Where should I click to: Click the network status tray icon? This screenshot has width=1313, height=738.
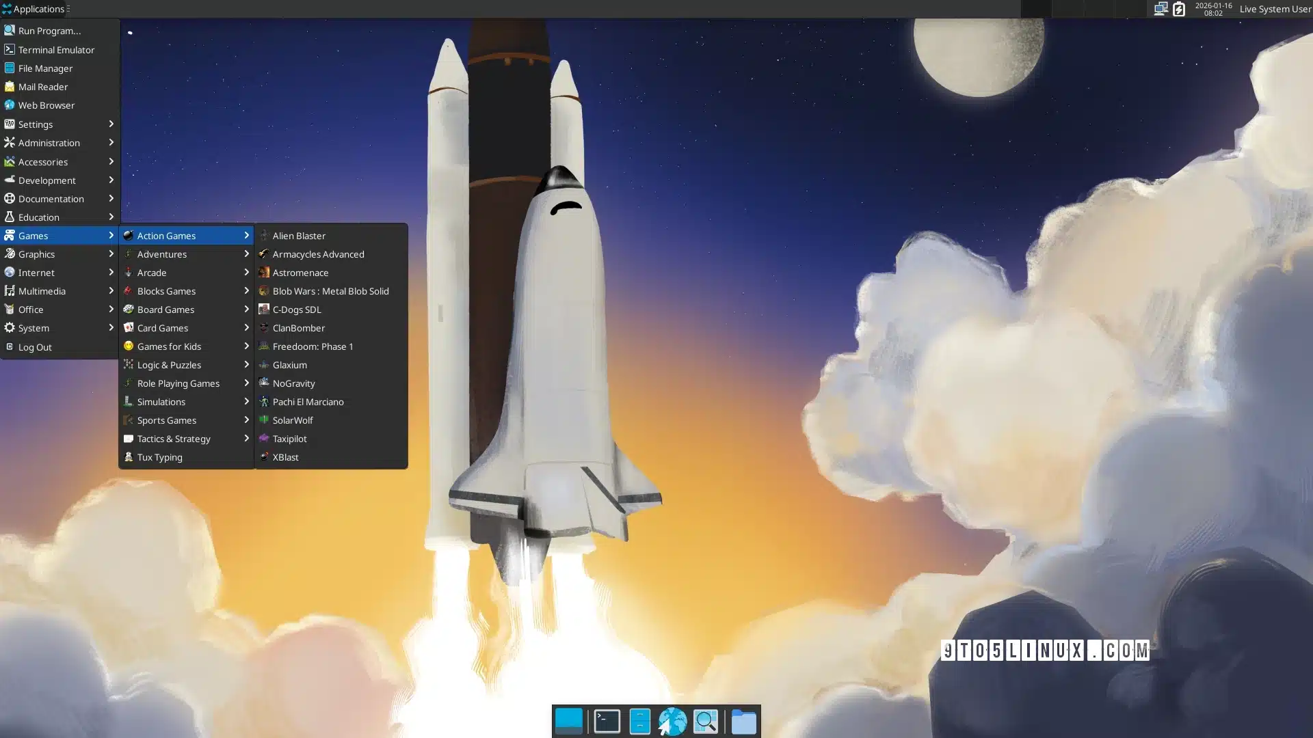(1161, 9)
